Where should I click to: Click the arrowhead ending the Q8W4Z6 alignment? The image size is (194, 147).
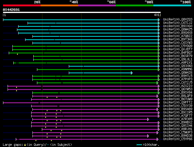point(132,73)
